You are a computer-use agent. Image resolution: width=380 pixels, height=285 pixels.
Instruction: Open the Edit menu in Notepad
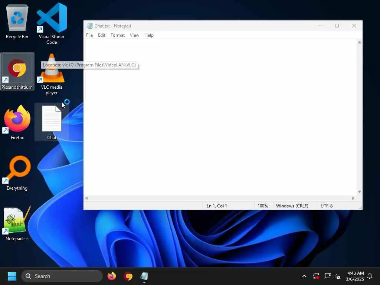[x=102, y=35]
